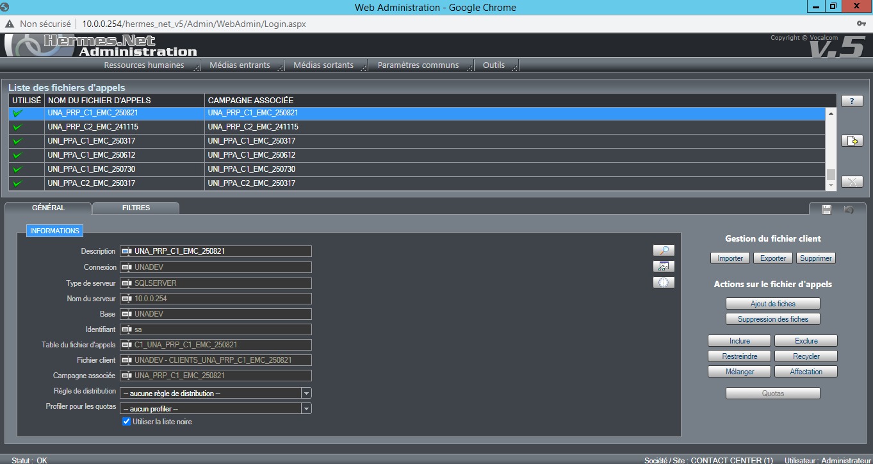873x464 pixels.
Task: Expand the Profiler pour les quotas dropdown
Action: coord(306,409)
